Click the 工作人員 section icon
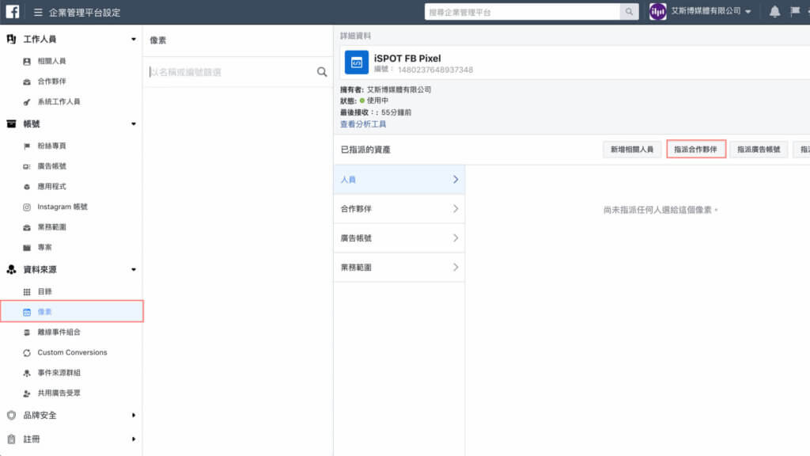 point(11,39)
